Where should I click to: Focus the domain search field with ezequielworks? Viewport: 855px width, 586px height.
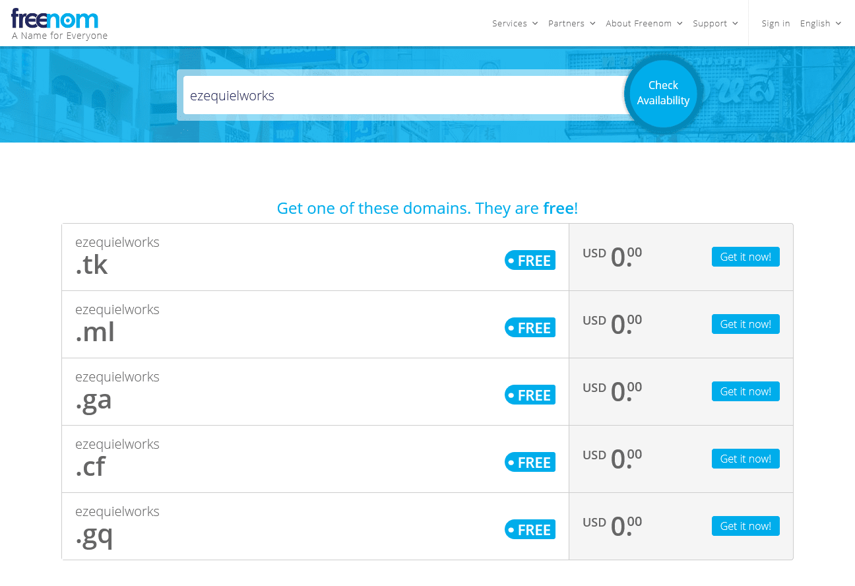(404, 95)
